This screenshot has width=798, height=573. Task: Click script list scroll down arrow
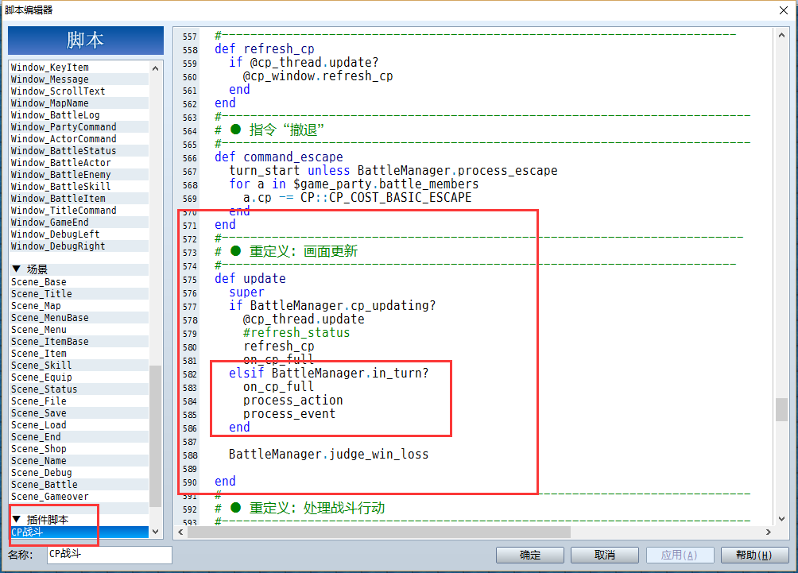155,531
